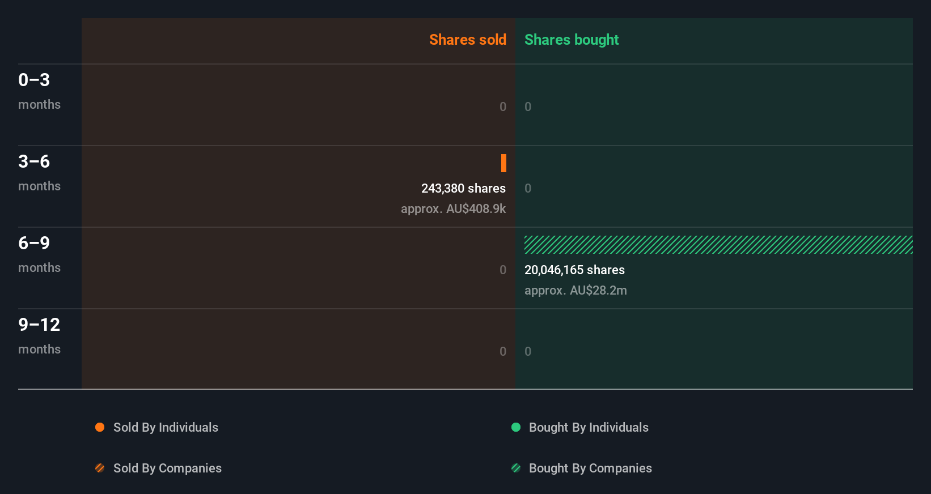Click the striped Sold By Companies icon
The height and width of the screenshot is (494, 931).
[100, 468]
